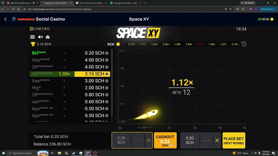278x156 pixels.
Task: Select the 1.04× history result
Action: [x=189, y=44]
